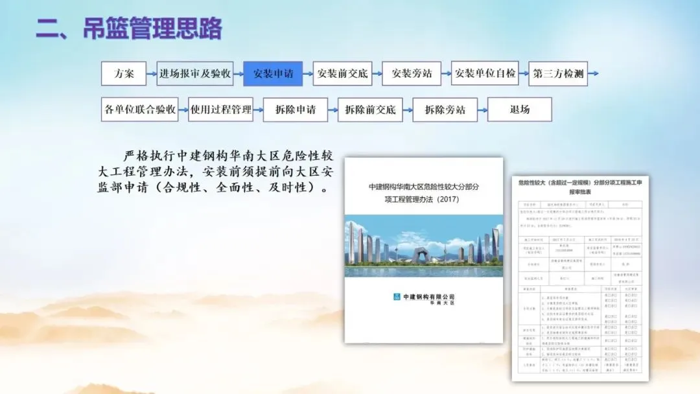Select the 安装前交底 step box
Viewport: 700px width, 394px height.
point(342,74)
